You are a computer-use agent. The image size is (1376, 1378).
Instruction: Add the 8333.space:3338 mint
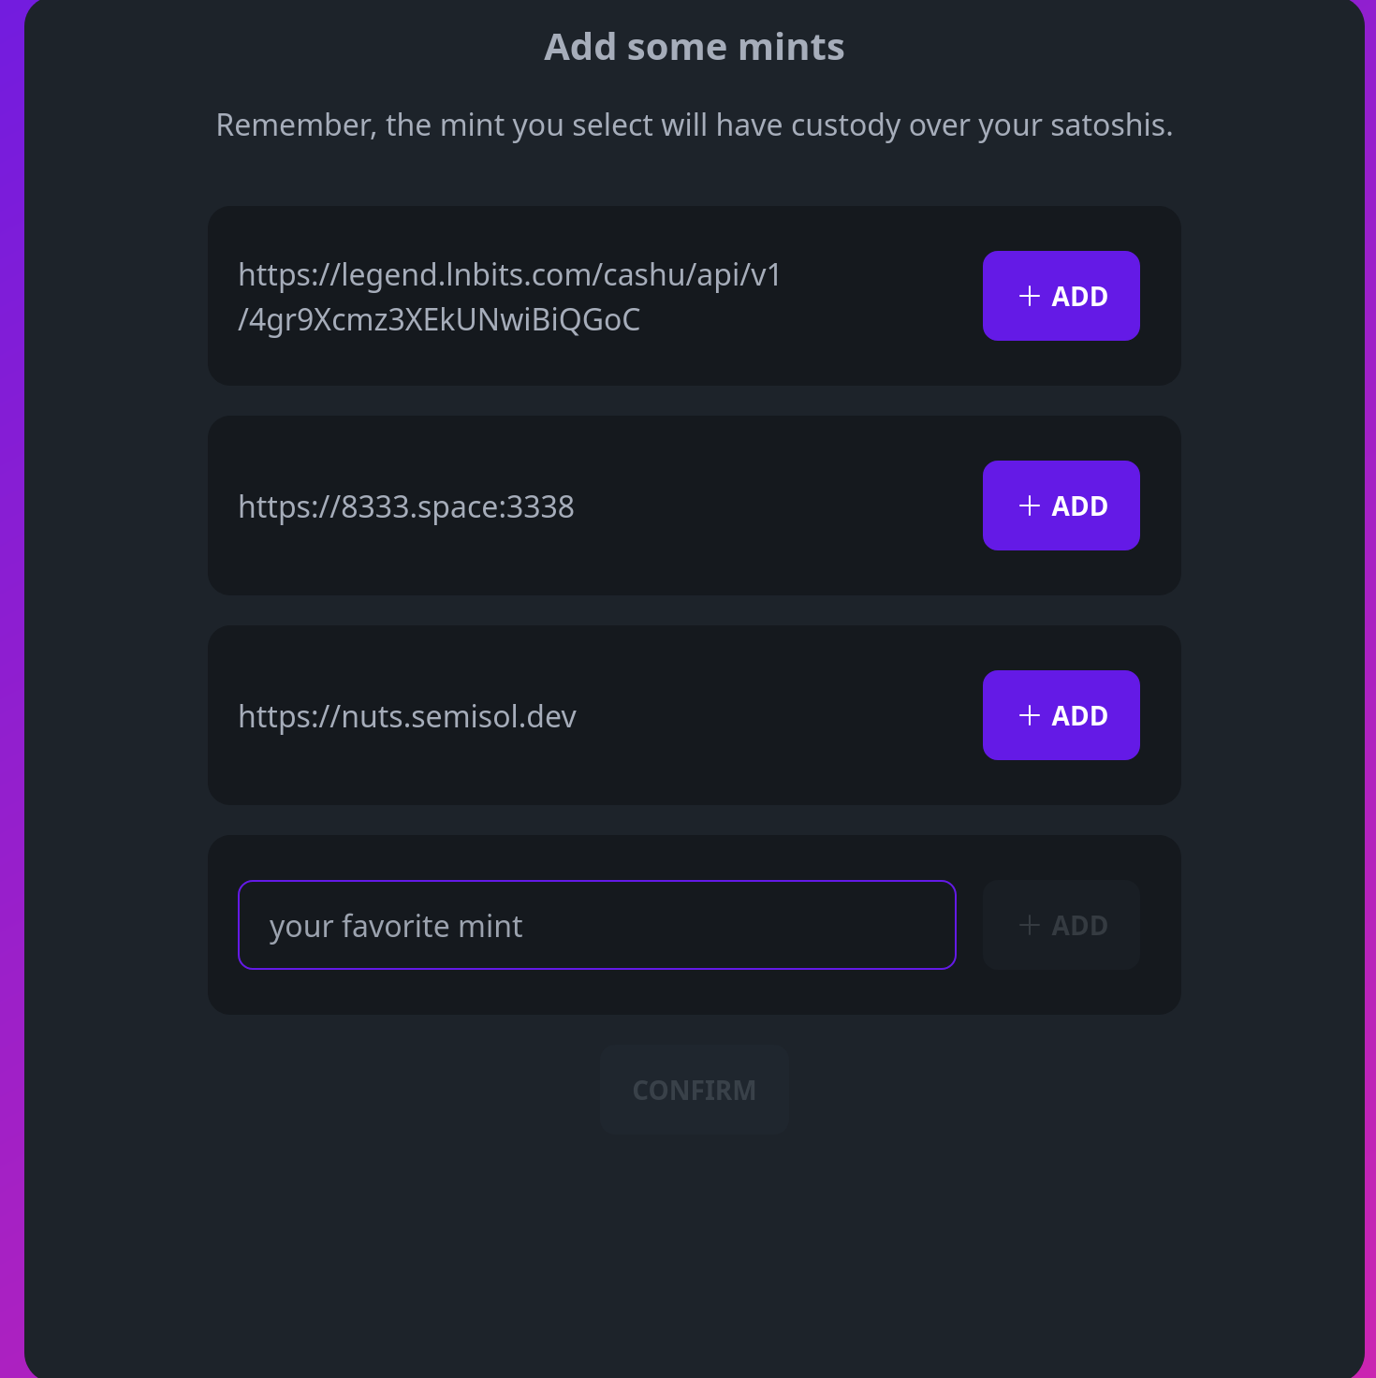pos(1061,506)
